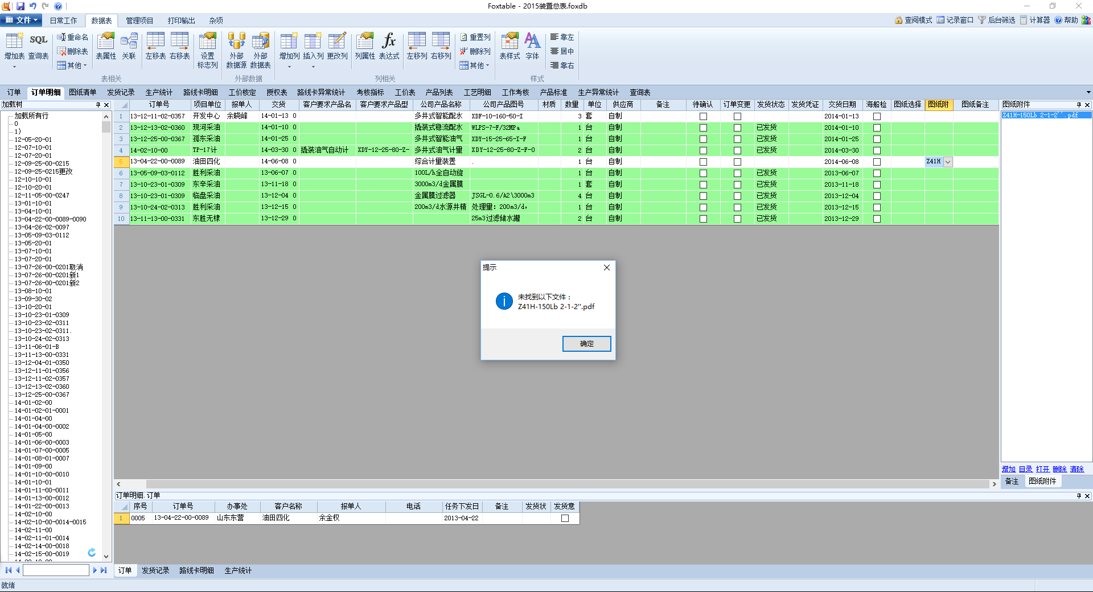Switch to 日常工作 ribbon tab
The image size is (1093, 592).
coord(63,20)
